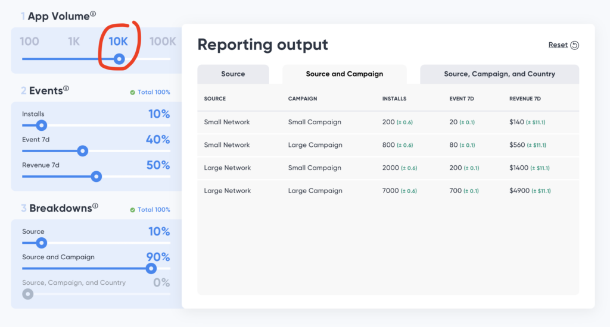The image size is (610, 327).
Task: Click Small Campaign in the 200 installs row
Action: pyautogui.click(x=315, y=122)
